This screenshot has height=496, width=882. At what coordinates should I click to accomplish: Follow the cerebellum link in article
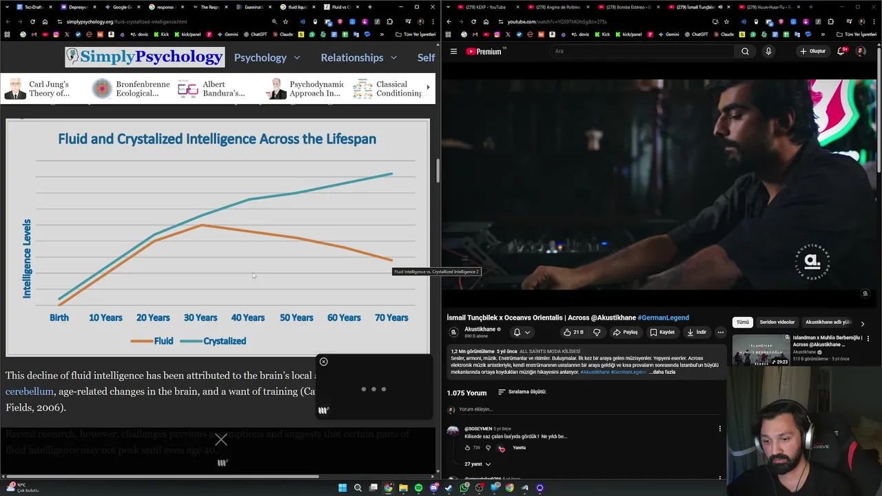click(30, 391)
